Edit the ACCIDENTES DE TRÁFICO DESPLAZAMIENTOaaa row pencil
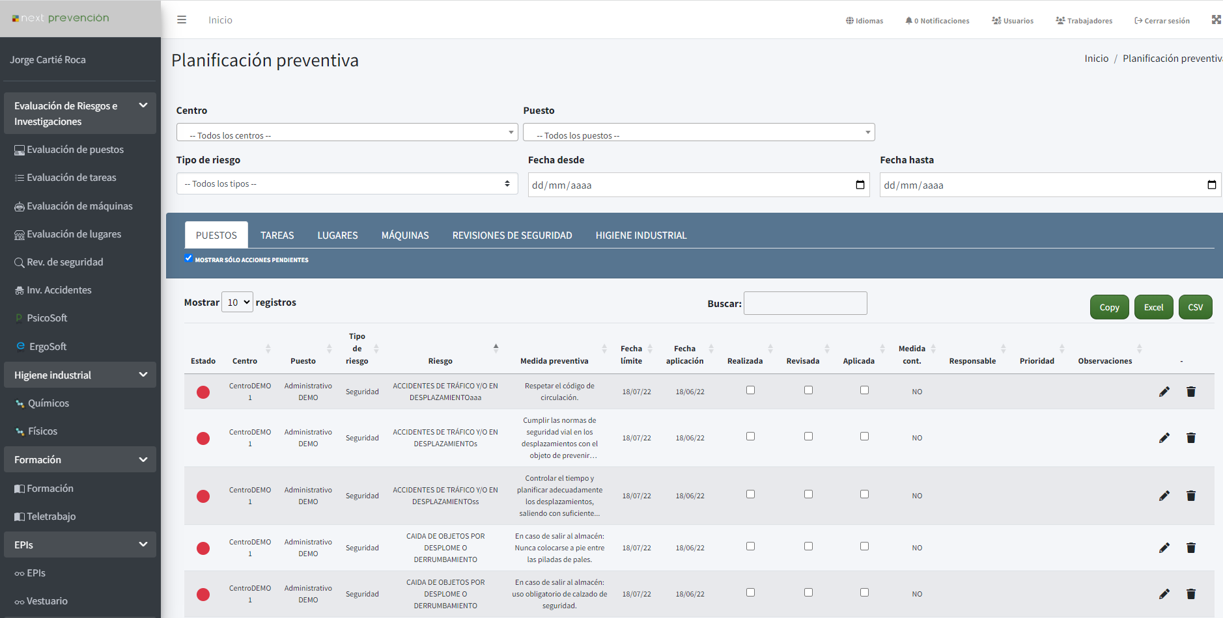The height and width of the screenshot is (618, 1223). [x=1164, y=392]
